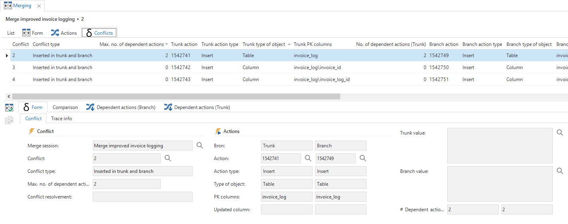
Task: Click the merge icon left of Form tab
Action: tap(9, 107)
